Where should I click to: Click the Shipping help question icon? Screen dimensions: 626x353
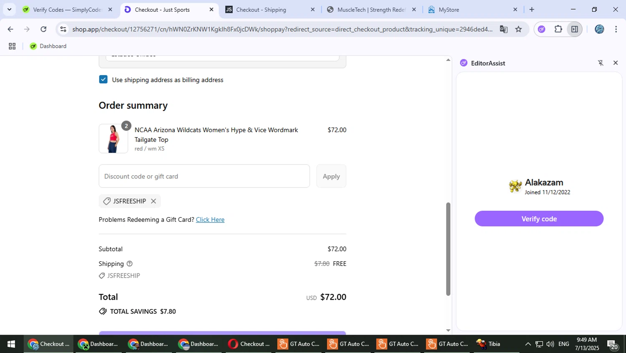coord(129,264)
